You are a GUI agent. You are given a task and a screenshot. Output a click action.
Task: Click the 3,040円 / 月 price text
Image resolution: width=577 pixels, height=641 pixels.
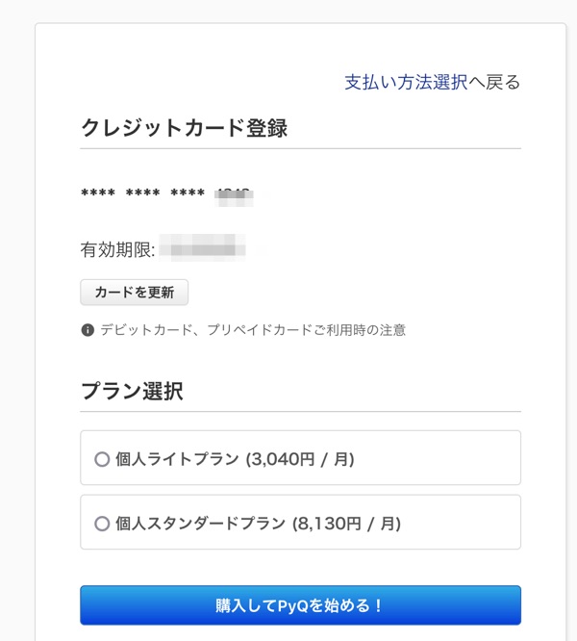(x=300, y=459)
